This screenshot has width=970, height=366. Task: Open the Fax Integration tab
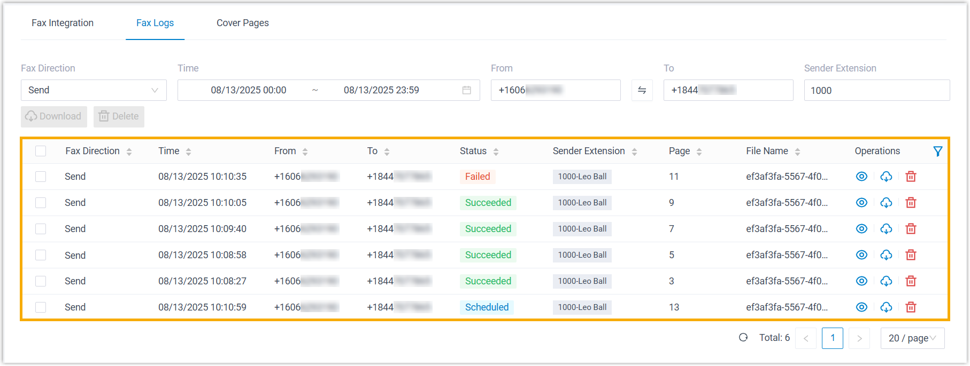point(63,23)
